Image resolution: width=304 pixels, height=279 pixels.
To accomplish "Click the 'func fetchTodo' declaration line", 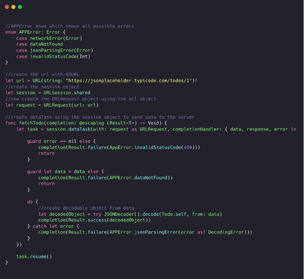I will [x=86, y=123].
